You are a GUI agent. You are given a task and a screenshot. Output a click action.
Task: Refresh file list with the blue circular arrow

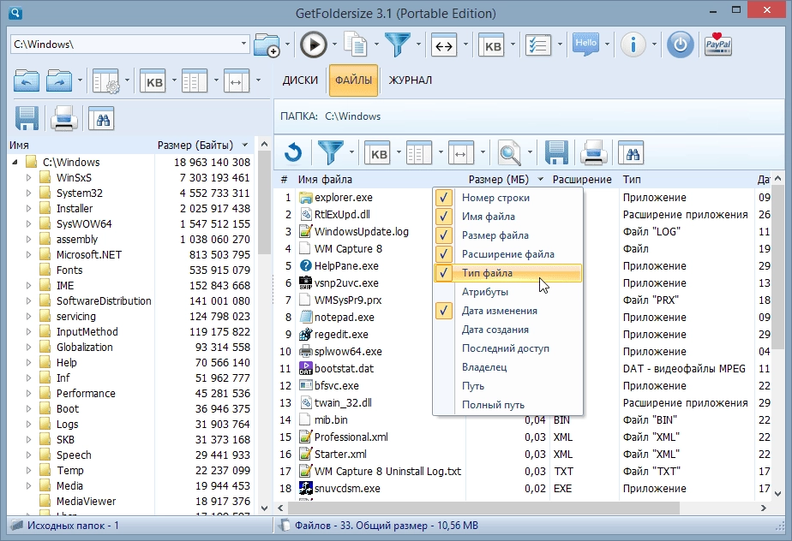click(293, 153)
